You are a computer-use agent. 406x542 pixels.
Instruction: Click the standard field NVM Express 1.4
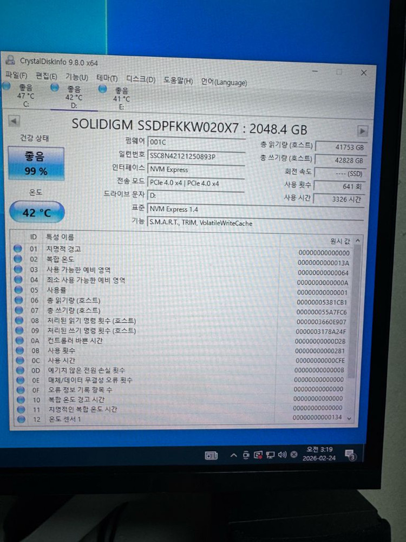(256, 209)
